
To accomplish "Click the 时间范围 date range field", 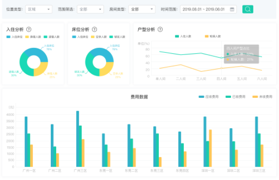I will (208, 9).
